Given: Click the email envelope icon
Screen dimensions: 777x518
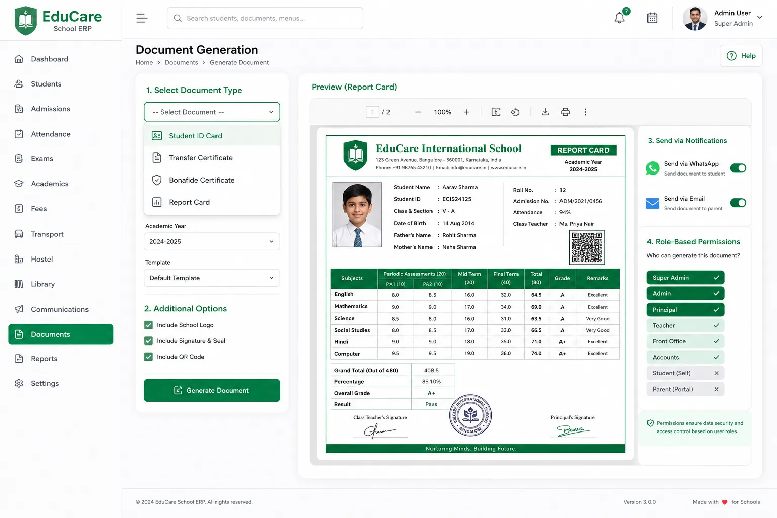Looking at the screenshot, I should coord(653,203).
